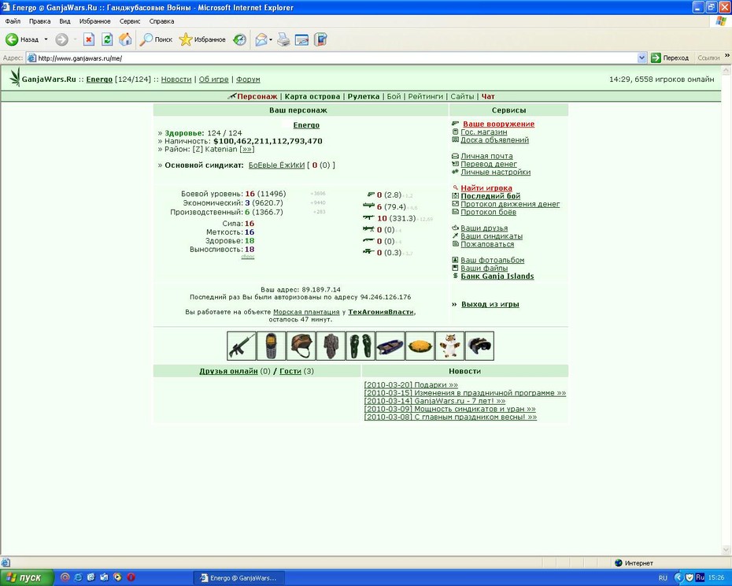The width and height of the screenshot is (732, 586).
Task: Select the rifle item in inventory
Action: (242, 347)
